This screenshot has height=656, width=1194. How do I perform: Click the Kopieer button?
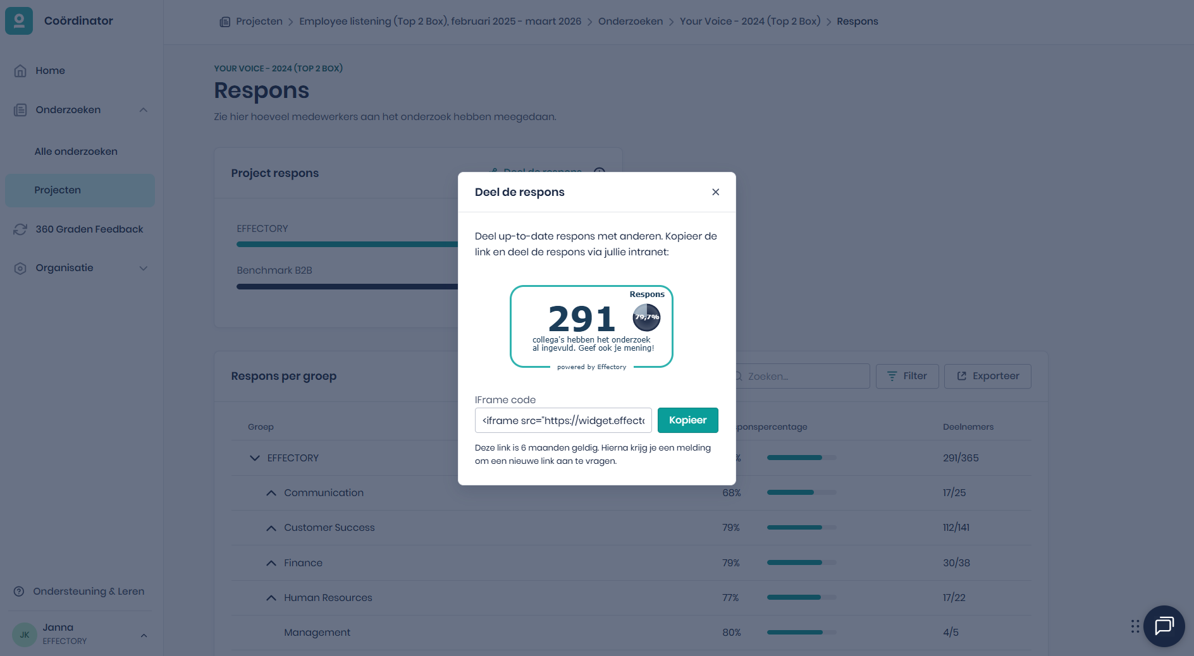pos(687,420)
